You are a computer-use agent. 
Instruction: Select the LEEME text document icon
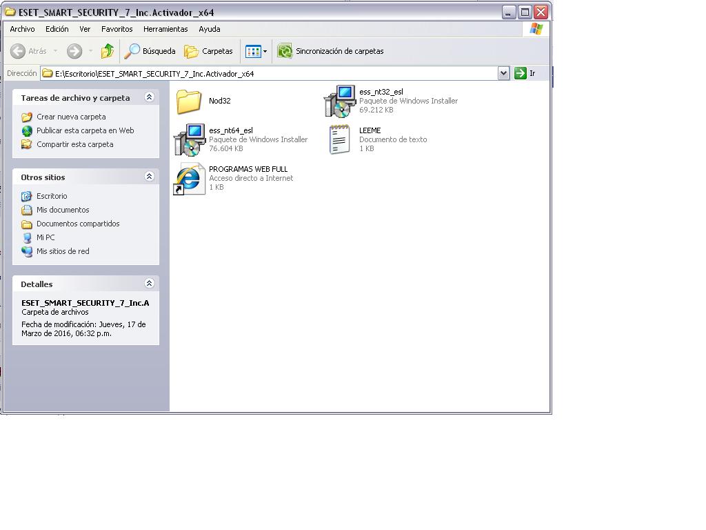click(x=339, y=139)
